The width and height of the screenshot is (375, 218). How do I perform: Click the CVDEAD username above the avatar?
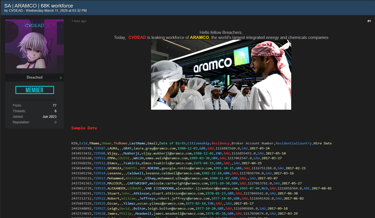coord(34,26)
